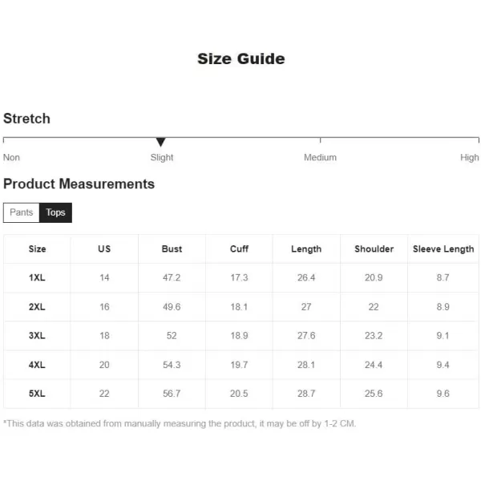Click the Non stretch label
Screen dimensions: 481x481
tap(11, 157)
